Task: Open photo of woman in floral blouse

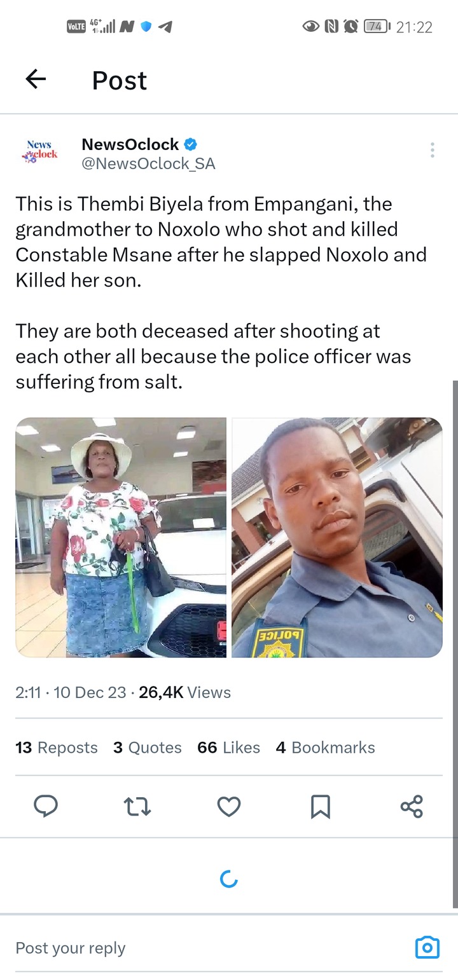Action: [121, 537]
